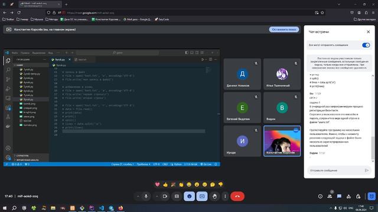This screenshot has width=378, height=212.
Task: Select the Константин Королёв video tile
Action: click(282, 141)
